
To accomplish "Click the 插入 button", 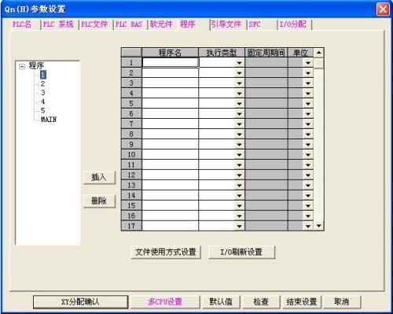I will [x=99, y=177].
